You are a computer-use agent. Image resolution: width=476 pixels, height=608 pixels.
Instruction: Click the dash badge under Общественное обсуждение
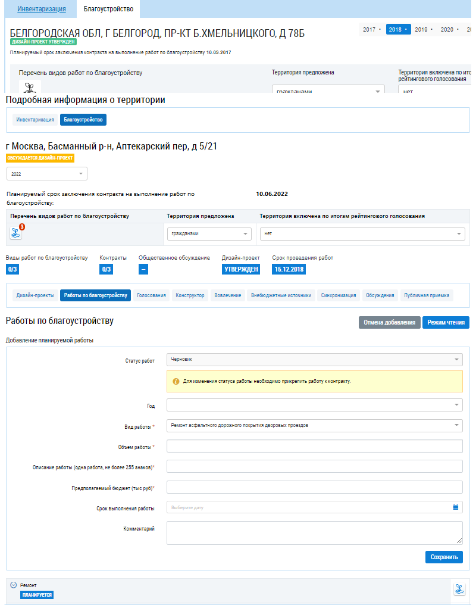tap(143, 269)
